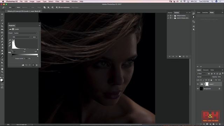Switch to the Channels tab

[x=206, y=70]
